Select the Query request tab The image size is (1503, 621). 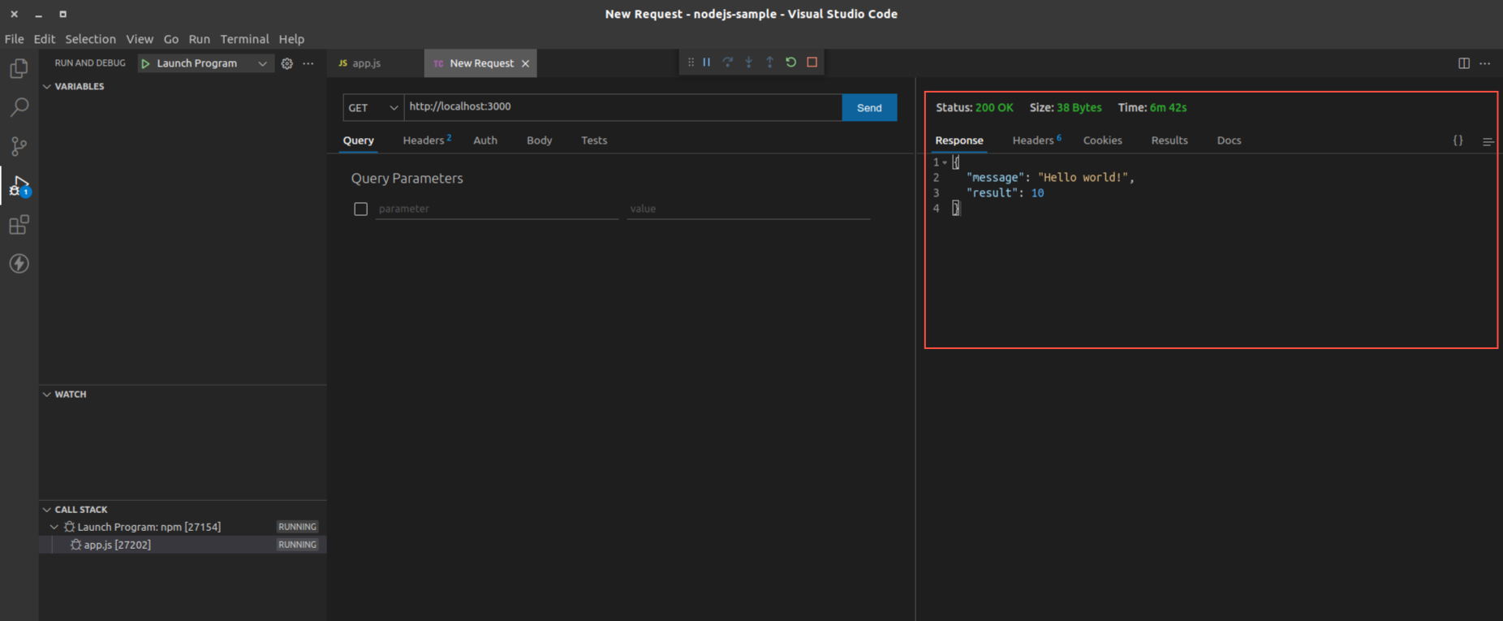(x=358, y=140)
